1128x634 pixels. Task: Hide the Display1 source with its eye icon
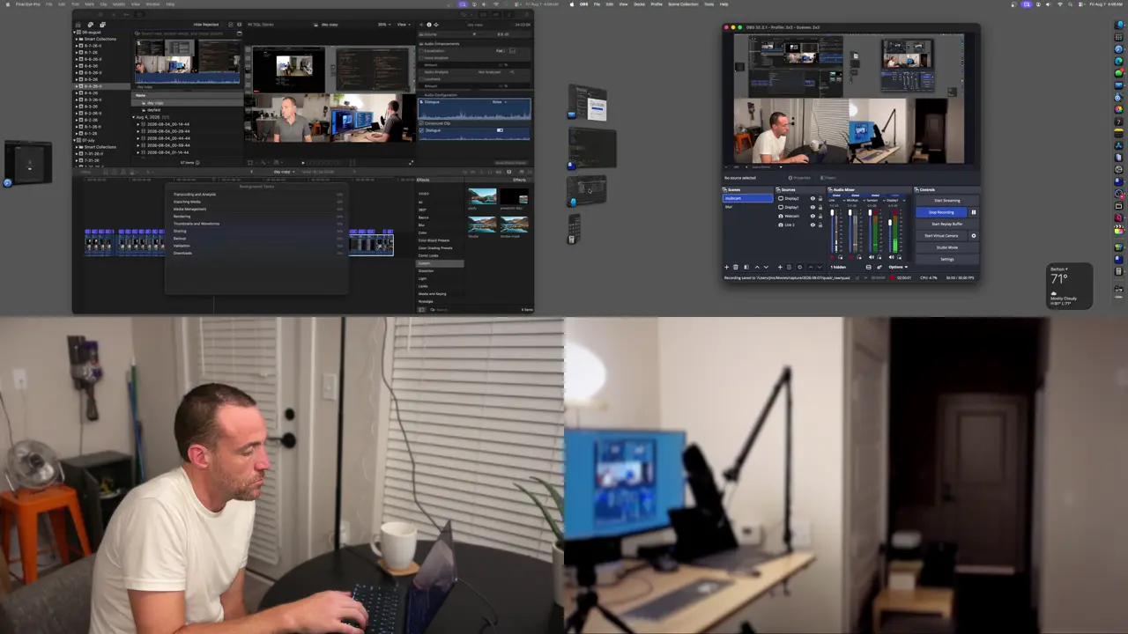[x=813, y=207]
